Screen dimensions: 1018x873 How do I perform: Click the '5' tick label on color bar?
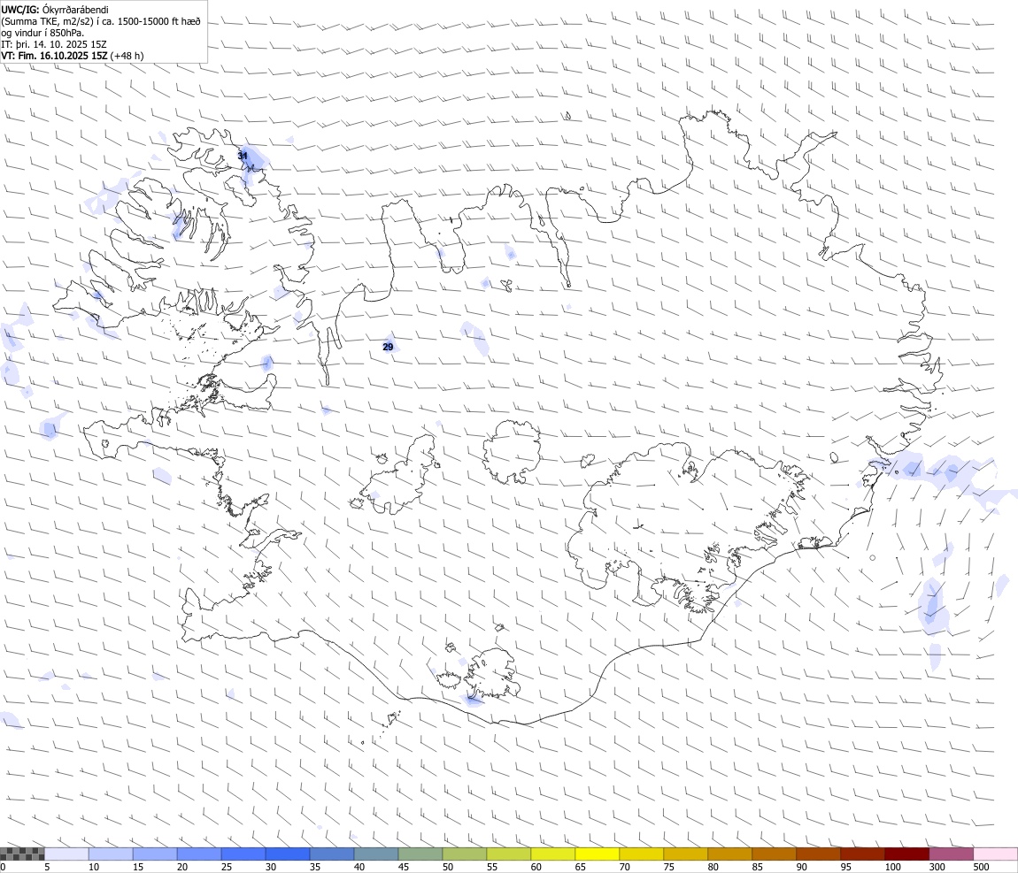click(47, 867)
